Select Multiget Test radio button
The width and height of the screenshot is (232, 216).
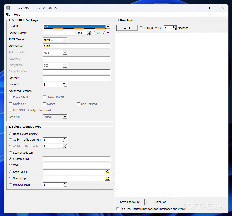(x=10, y=185)
